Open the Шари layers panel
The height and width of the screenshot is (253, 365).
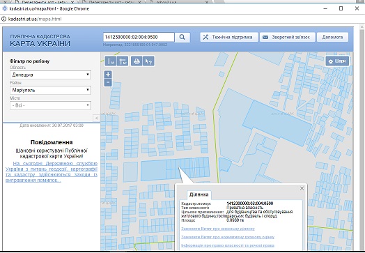(x=337, y=61)
